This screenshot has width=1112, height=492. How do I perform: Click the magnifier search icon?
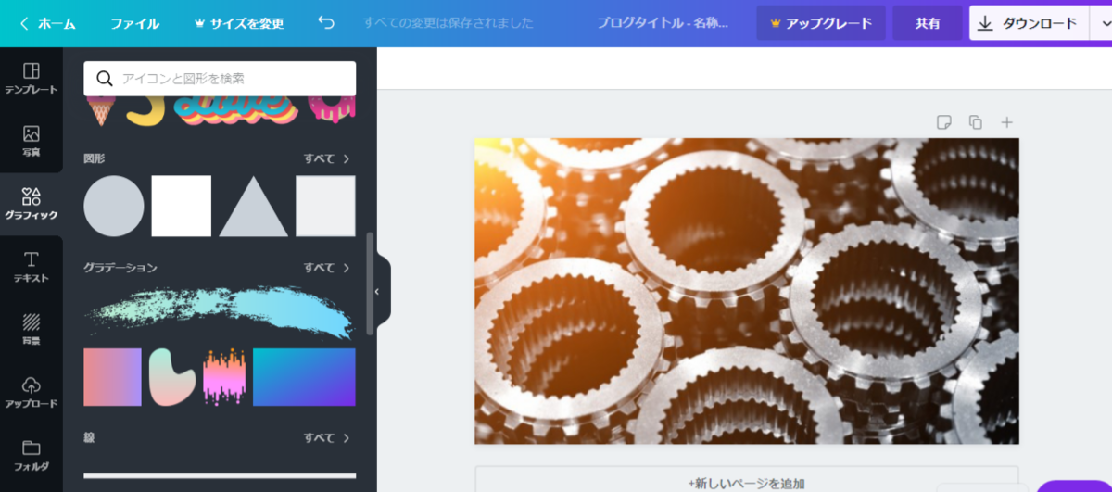[x=105, y=79]
